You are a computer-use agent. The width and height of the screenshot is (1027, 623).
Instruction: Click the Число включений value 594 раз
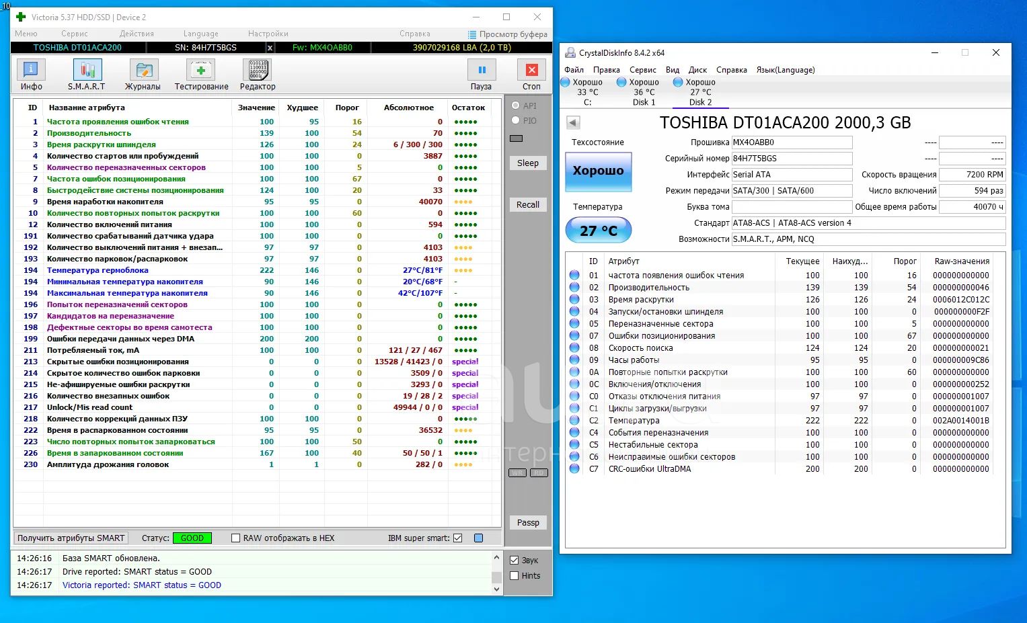(972, 191)
